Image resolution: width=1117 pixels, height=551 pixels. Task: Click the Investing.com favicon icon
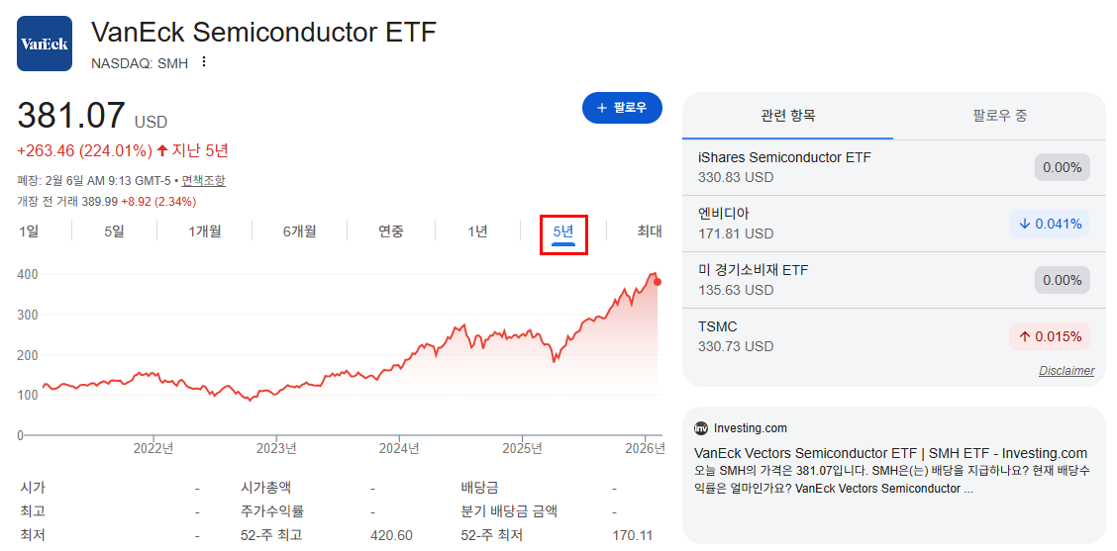point(701,428)
